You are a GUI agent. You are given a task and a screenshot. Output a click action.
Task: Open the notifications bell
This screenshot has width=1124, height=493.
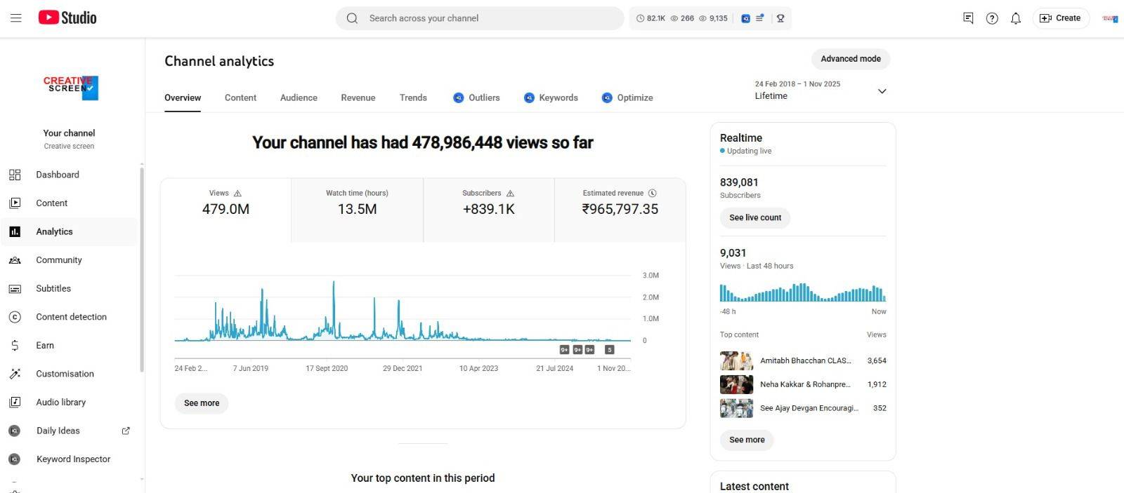point(1016,18)
